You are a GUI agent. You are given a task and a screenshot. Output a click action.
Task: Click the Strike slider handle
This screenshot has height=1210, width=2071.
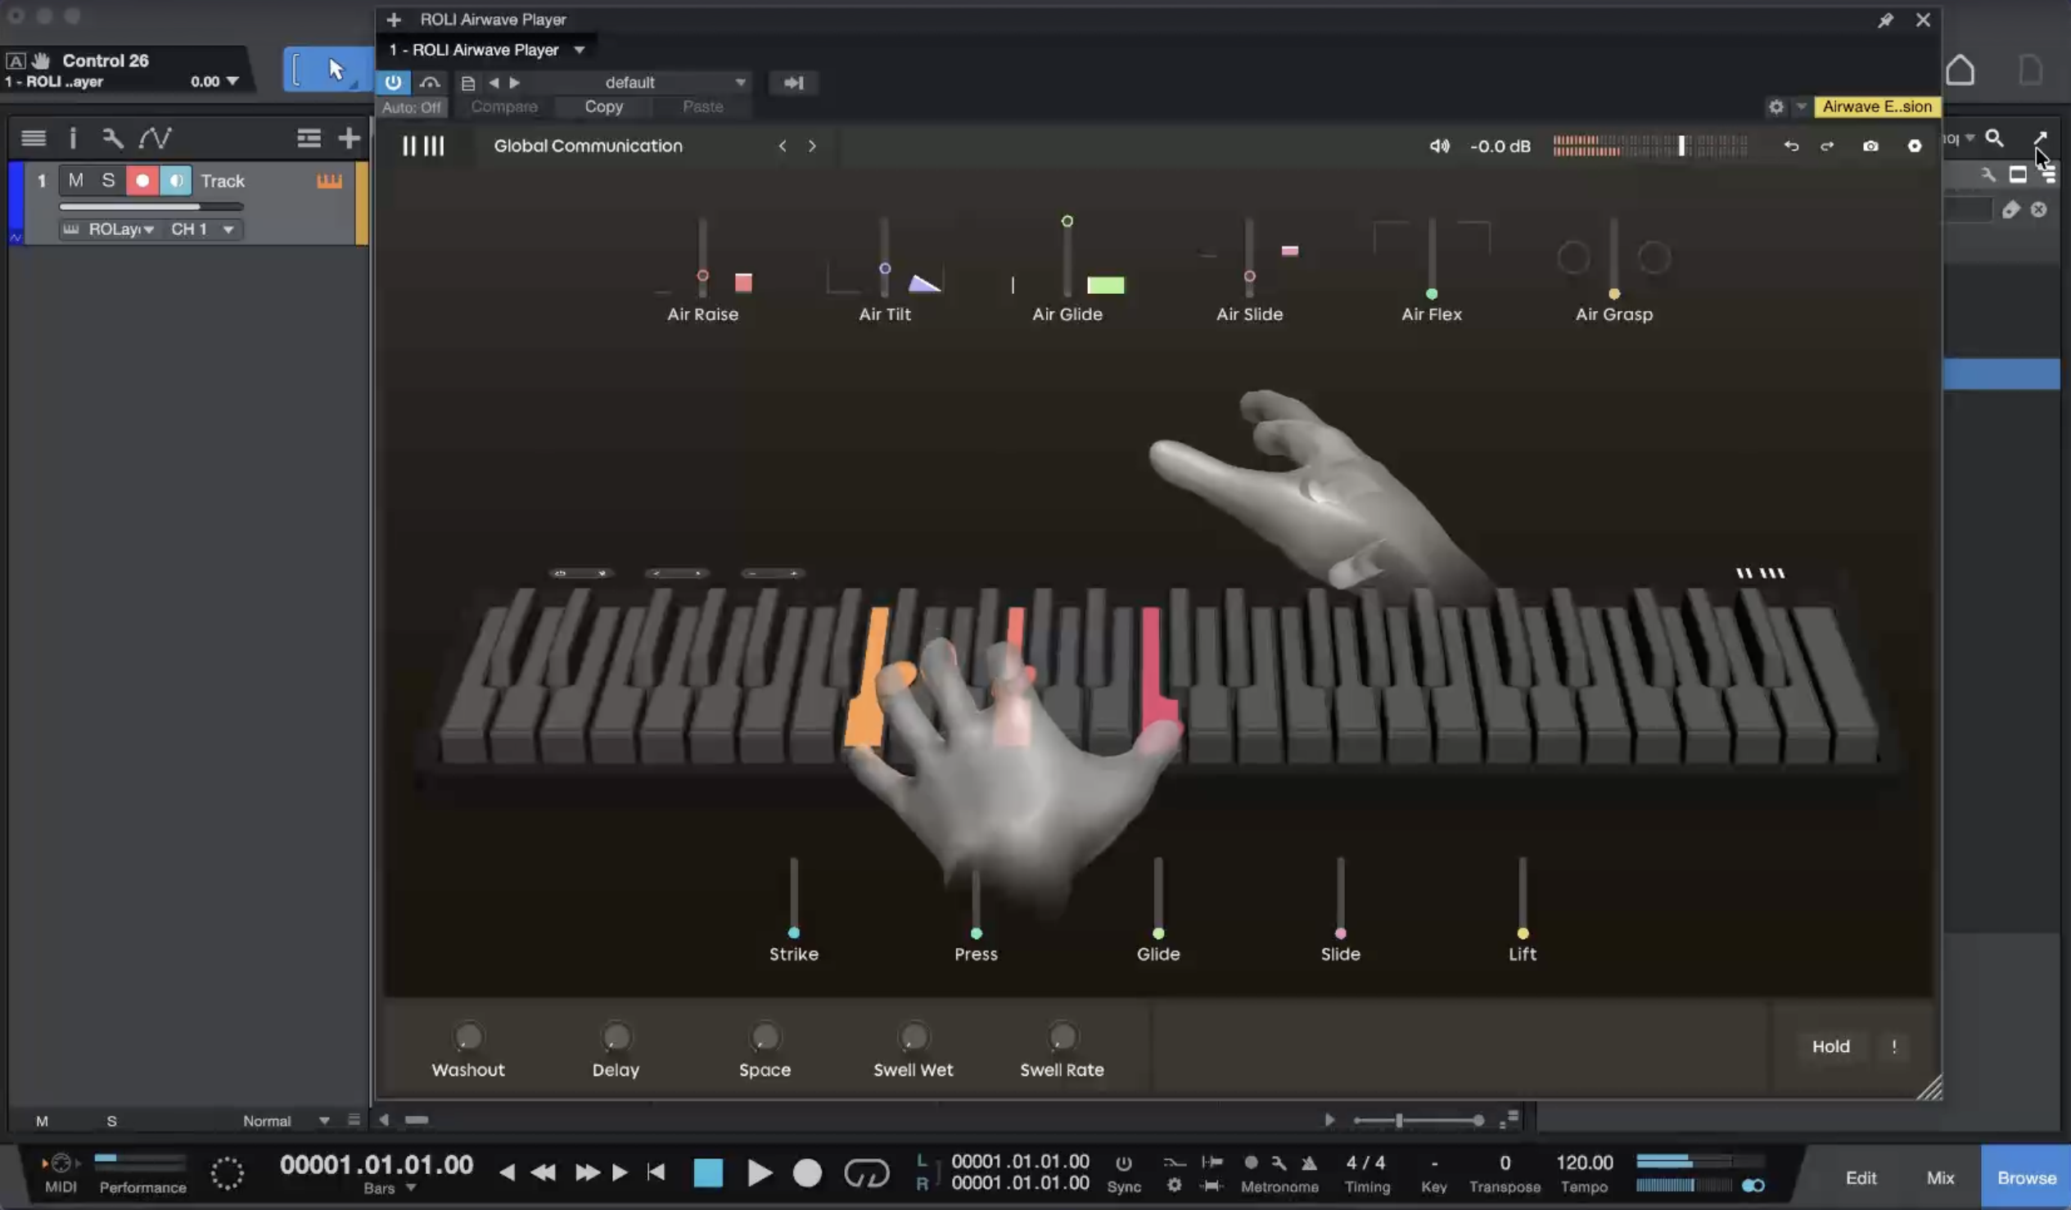(794, 933)
